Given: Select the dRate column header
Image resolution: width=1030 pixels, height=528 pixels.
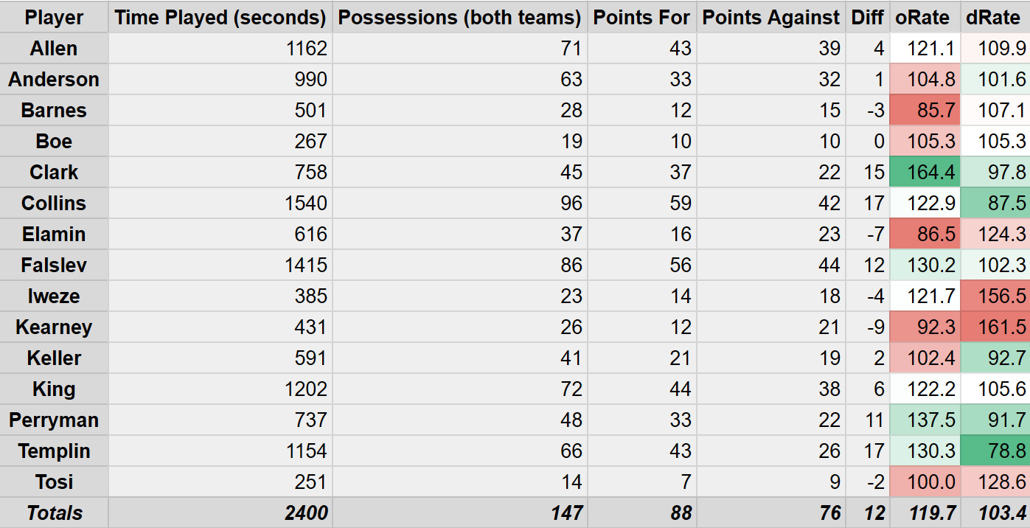Looking at the screenshot, I should tap(995, 17).
